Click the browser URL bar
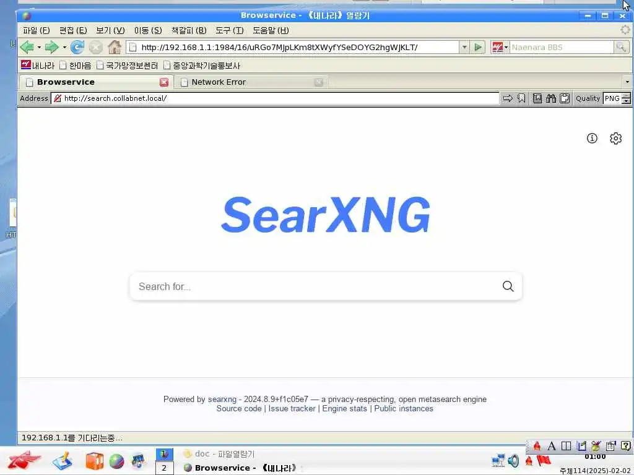The width and height of the screenshot is (634, 475). (x=293, y=47)
